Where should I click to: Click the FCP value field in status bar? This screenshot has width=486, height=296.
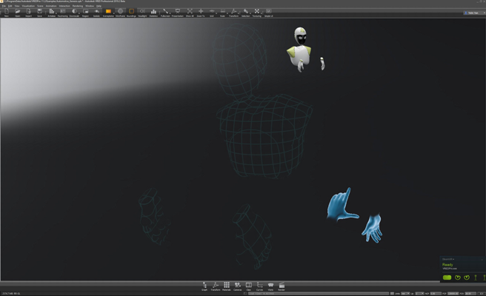pyautogui.click(x=453, y=294)
